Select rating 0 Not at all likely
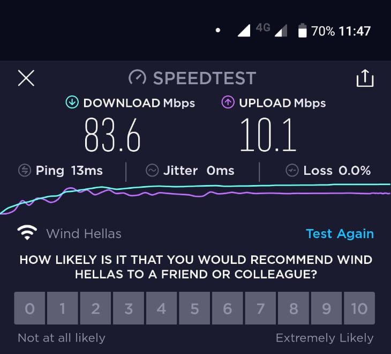Image resolution: width=391 pixels, height=354 pixels. 29,308
